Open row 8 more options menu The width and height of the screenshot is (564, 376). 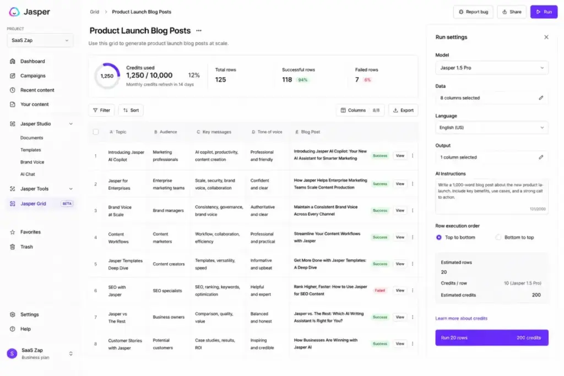pyautogui.click(x=413, y=344)
